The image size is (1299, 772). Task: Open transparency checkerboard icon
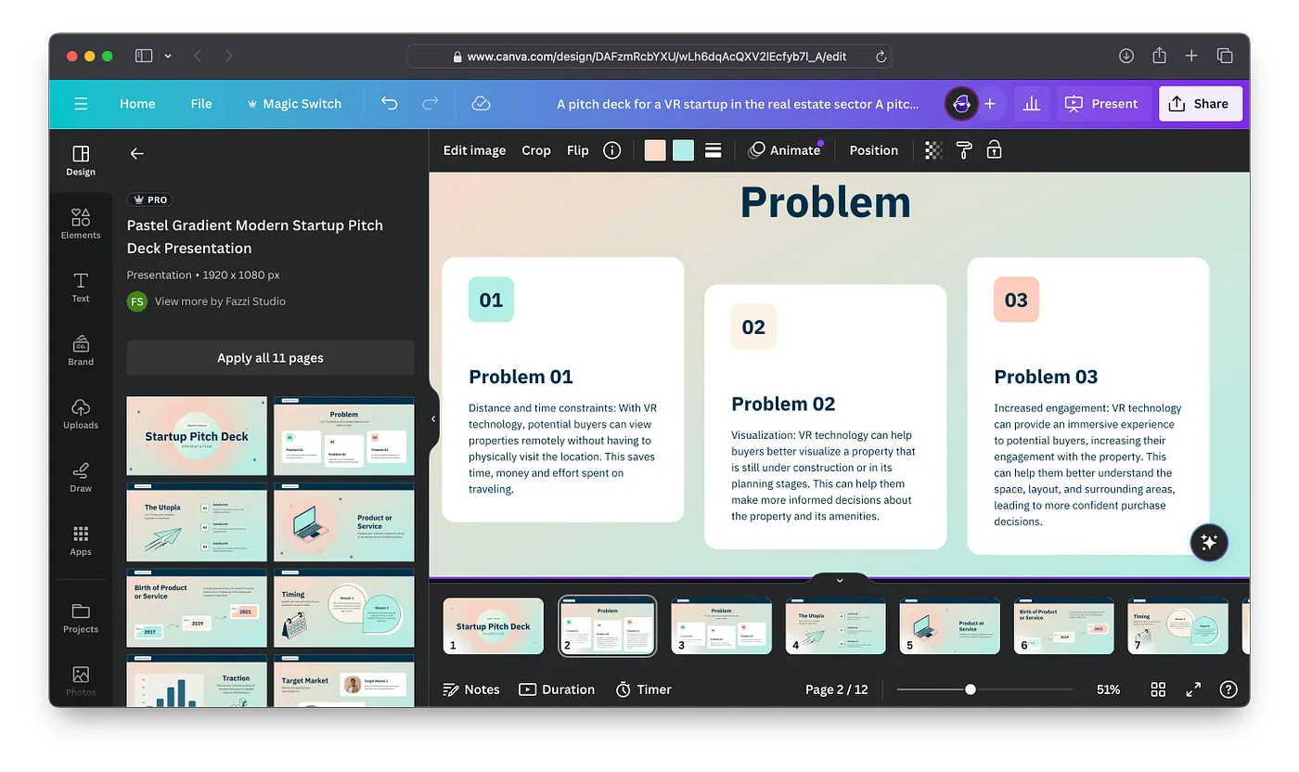pos(934,150)
